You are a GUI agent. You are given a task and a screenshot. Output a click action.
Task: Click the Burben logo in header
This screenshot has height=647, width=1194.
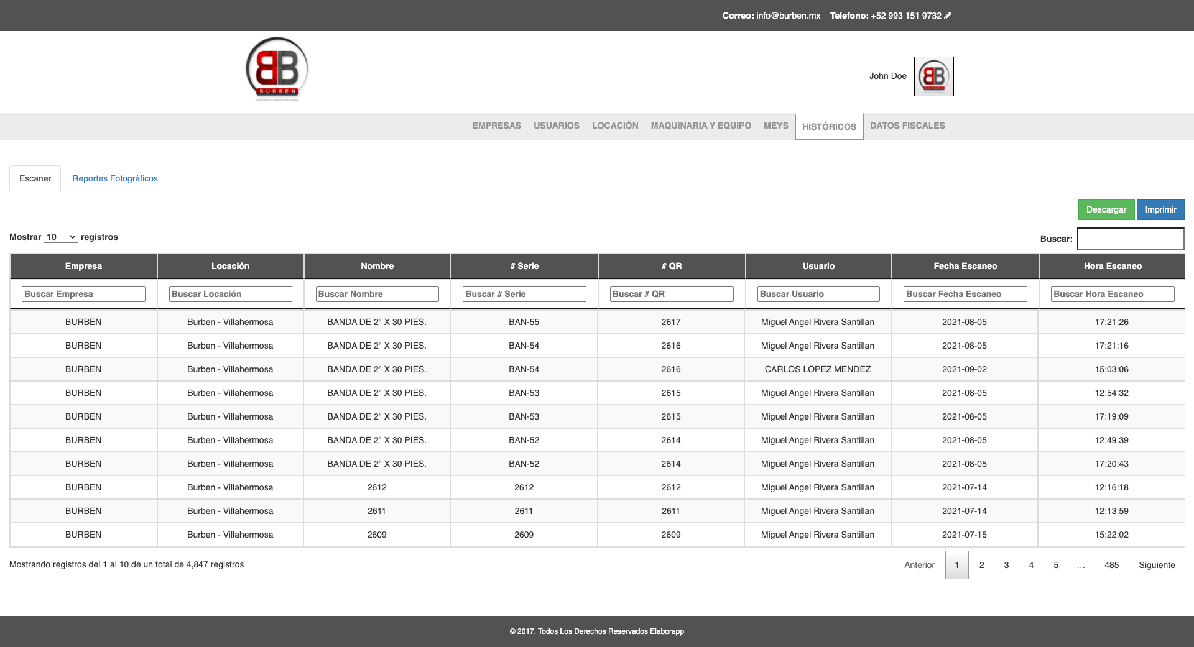(277, 70)
